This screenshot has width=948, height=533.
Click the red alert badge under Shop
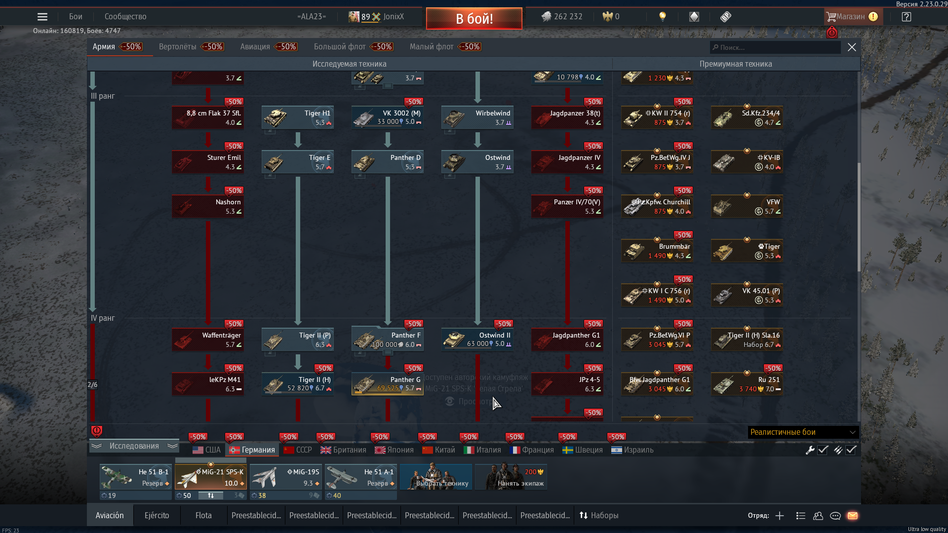(x=832, y=33)
